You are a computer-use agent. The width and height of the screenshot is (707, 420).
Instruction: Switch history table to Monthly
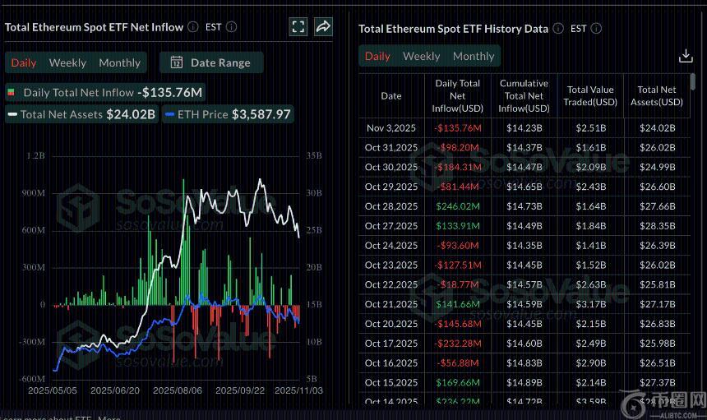coord(474,56)
